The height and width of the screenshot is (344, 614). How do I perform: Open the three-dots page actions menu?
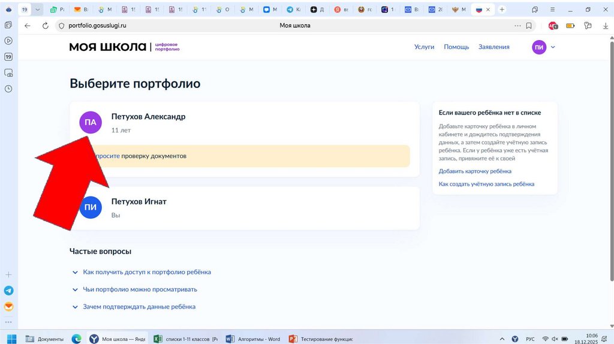pos(517,25)
